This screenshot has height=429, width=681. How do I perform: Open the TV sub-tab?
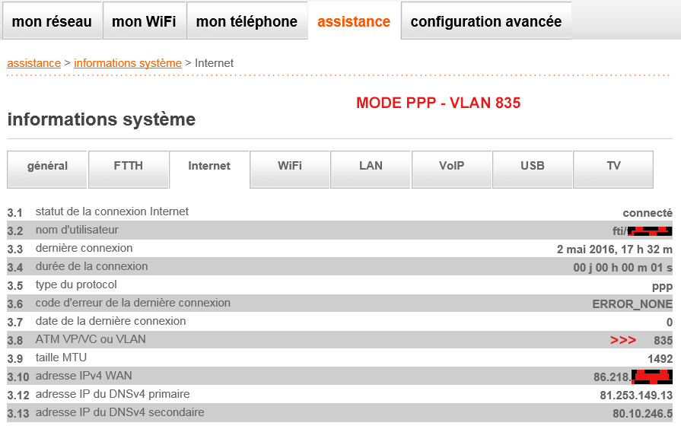coord(613,166)
